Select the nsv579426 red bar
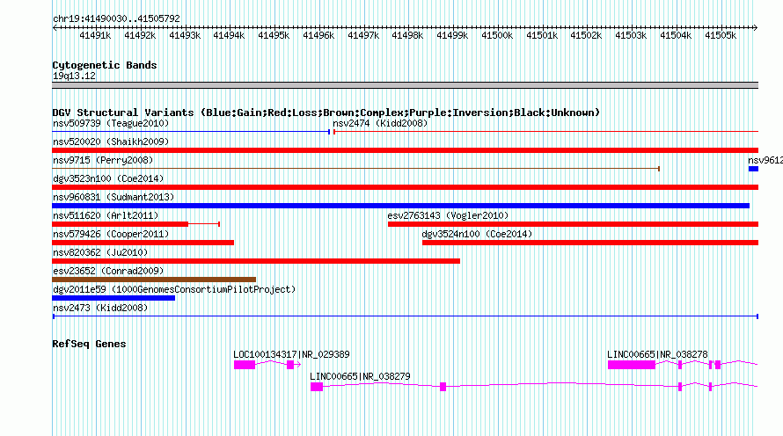783x436 pixels. [x=143, y=243]
